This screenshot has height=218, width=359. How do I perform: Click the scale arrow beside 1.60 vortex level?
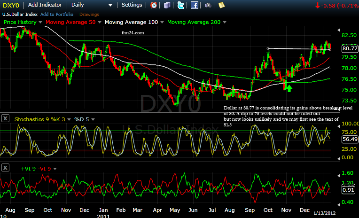pyautogui.click(x=339, y=176)
